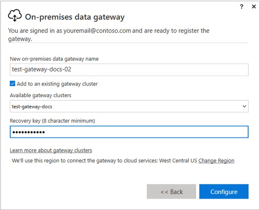Uncheck the blue existing cluster checkbox
This screenshot has height=210, width=260.
13,84
